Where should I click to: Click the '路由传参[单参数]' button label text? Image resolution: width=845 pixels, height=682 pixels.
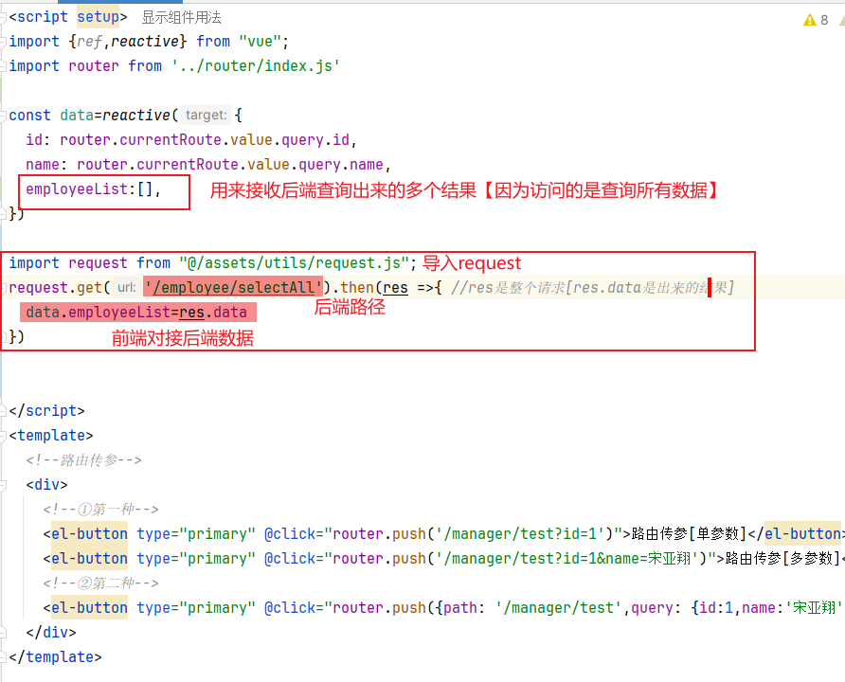[x=690, y=534]
